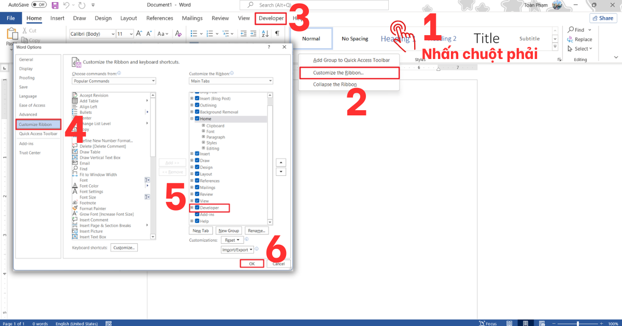Screen dimensions: 622x326
Task: Open the font name Calibri dropdown
Action: (x=113, y=34)
